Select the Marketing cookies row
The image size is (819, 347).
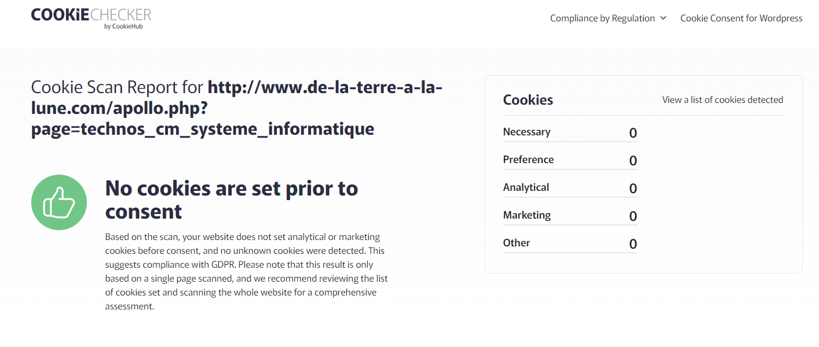point(571,216)
